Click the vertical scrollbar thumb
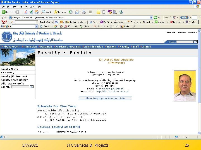 (x=199, y=67)
